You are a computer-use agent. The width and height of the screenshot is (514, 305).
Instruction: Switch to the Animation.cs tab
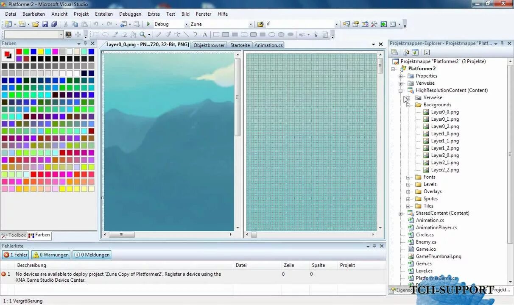268,45
